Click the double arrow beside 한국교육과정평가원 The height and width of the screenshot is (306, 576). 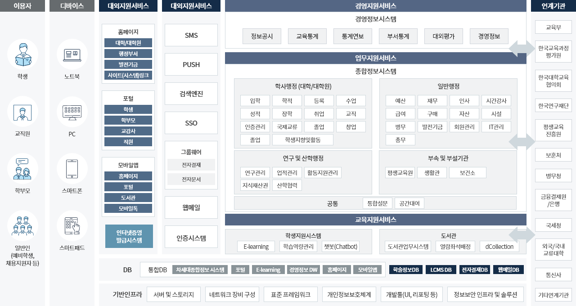pyautogui.click(x=522, y=48)
